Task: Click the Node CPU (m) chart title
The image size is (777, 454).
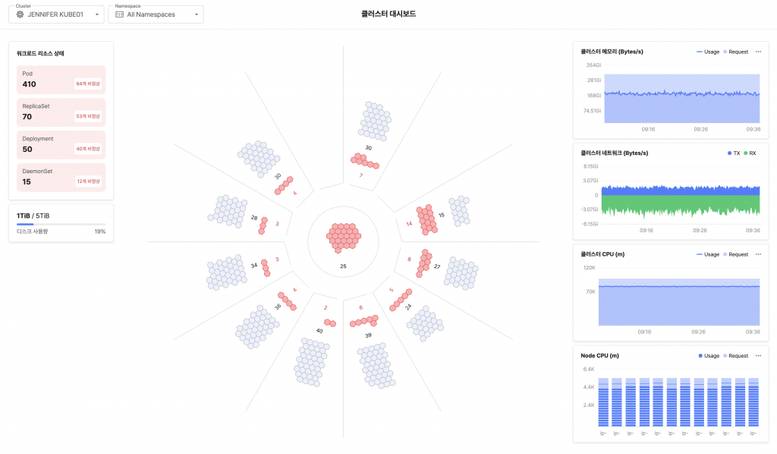Action: click(x=599, y=356)
